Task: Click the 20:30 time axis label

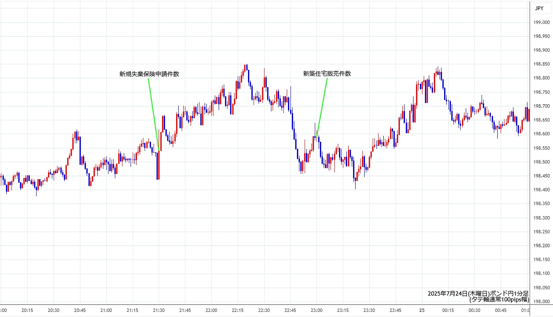Action: [x=54, y=311]
